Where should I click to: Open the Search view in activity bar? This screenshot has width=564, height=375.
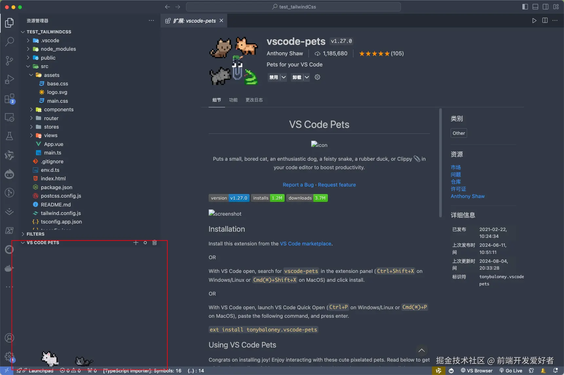click(x=9, y=42)
